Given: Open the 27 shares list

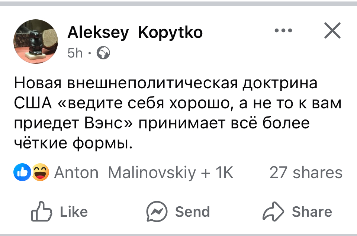Looking at the screenshot, I should [305, 173].
